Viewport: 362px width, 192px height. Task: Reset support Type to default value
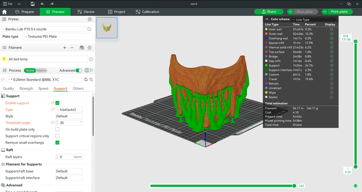(x=53, y=110)
